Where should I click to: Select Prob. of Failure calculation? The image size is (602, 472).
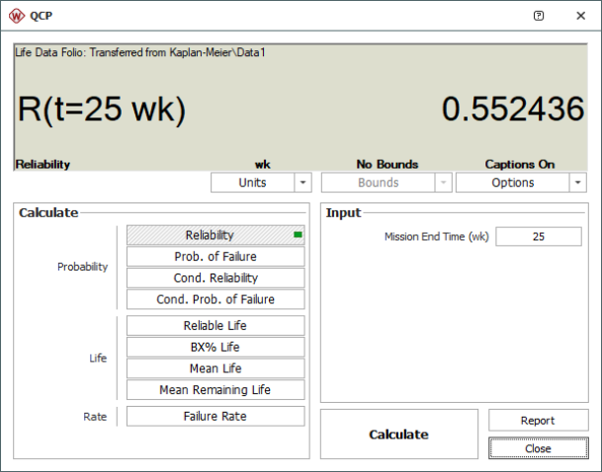pos(215,257)
